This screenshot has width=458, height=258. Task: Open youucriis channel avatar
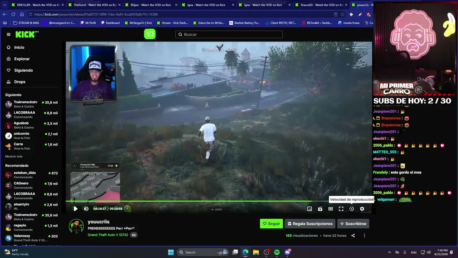coord(76,226)
